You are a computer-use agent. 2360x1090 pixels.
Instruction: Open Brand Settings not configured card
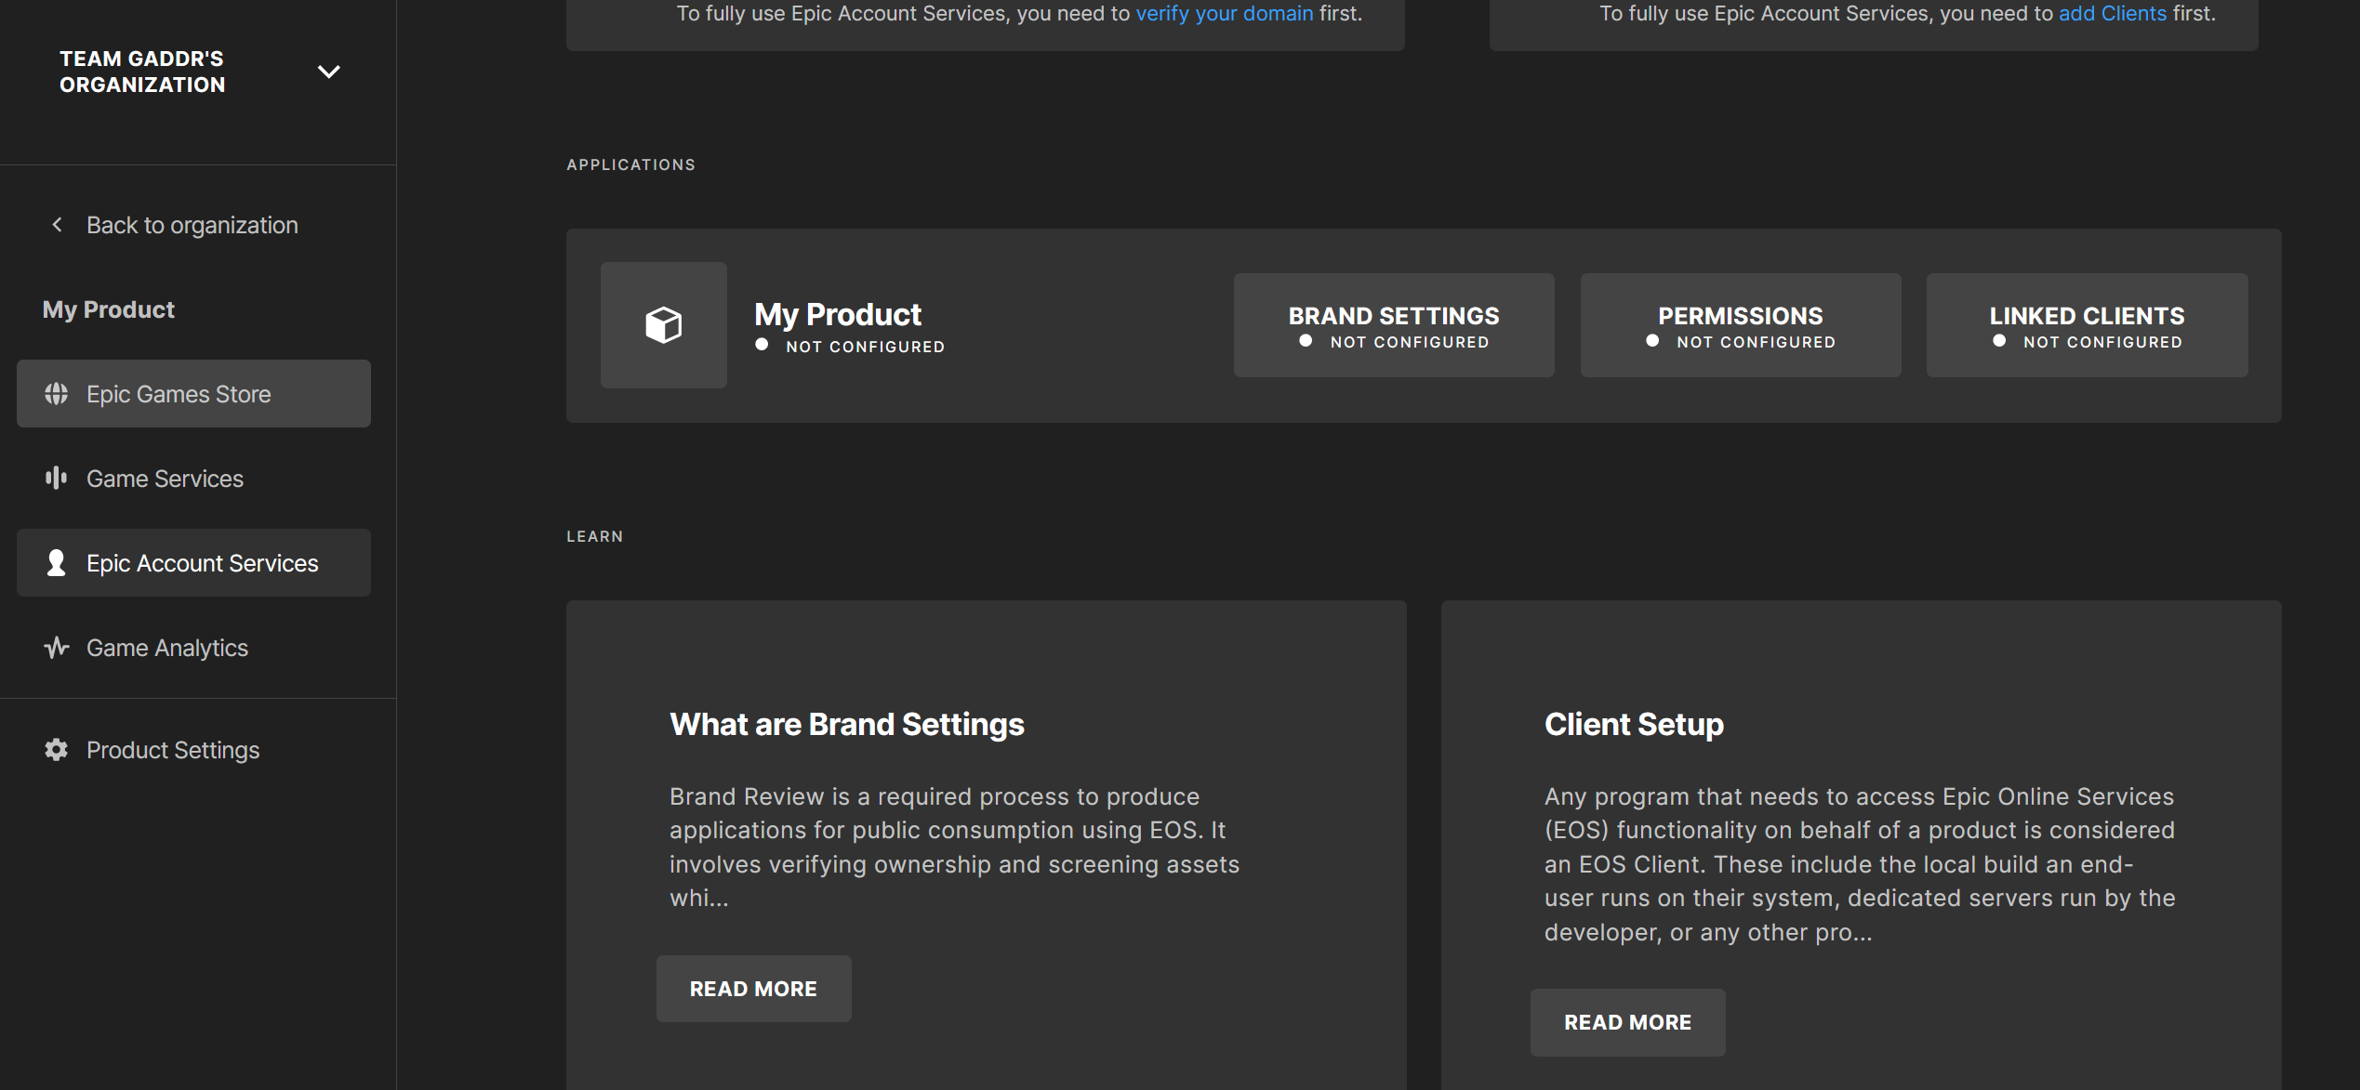1393,325
